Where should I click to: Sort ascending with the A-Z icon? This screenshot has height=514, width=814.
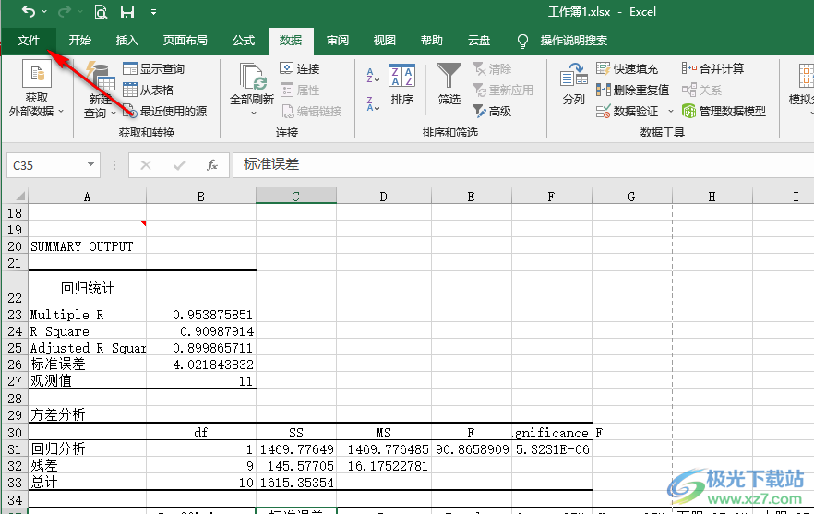click(373, 76)
